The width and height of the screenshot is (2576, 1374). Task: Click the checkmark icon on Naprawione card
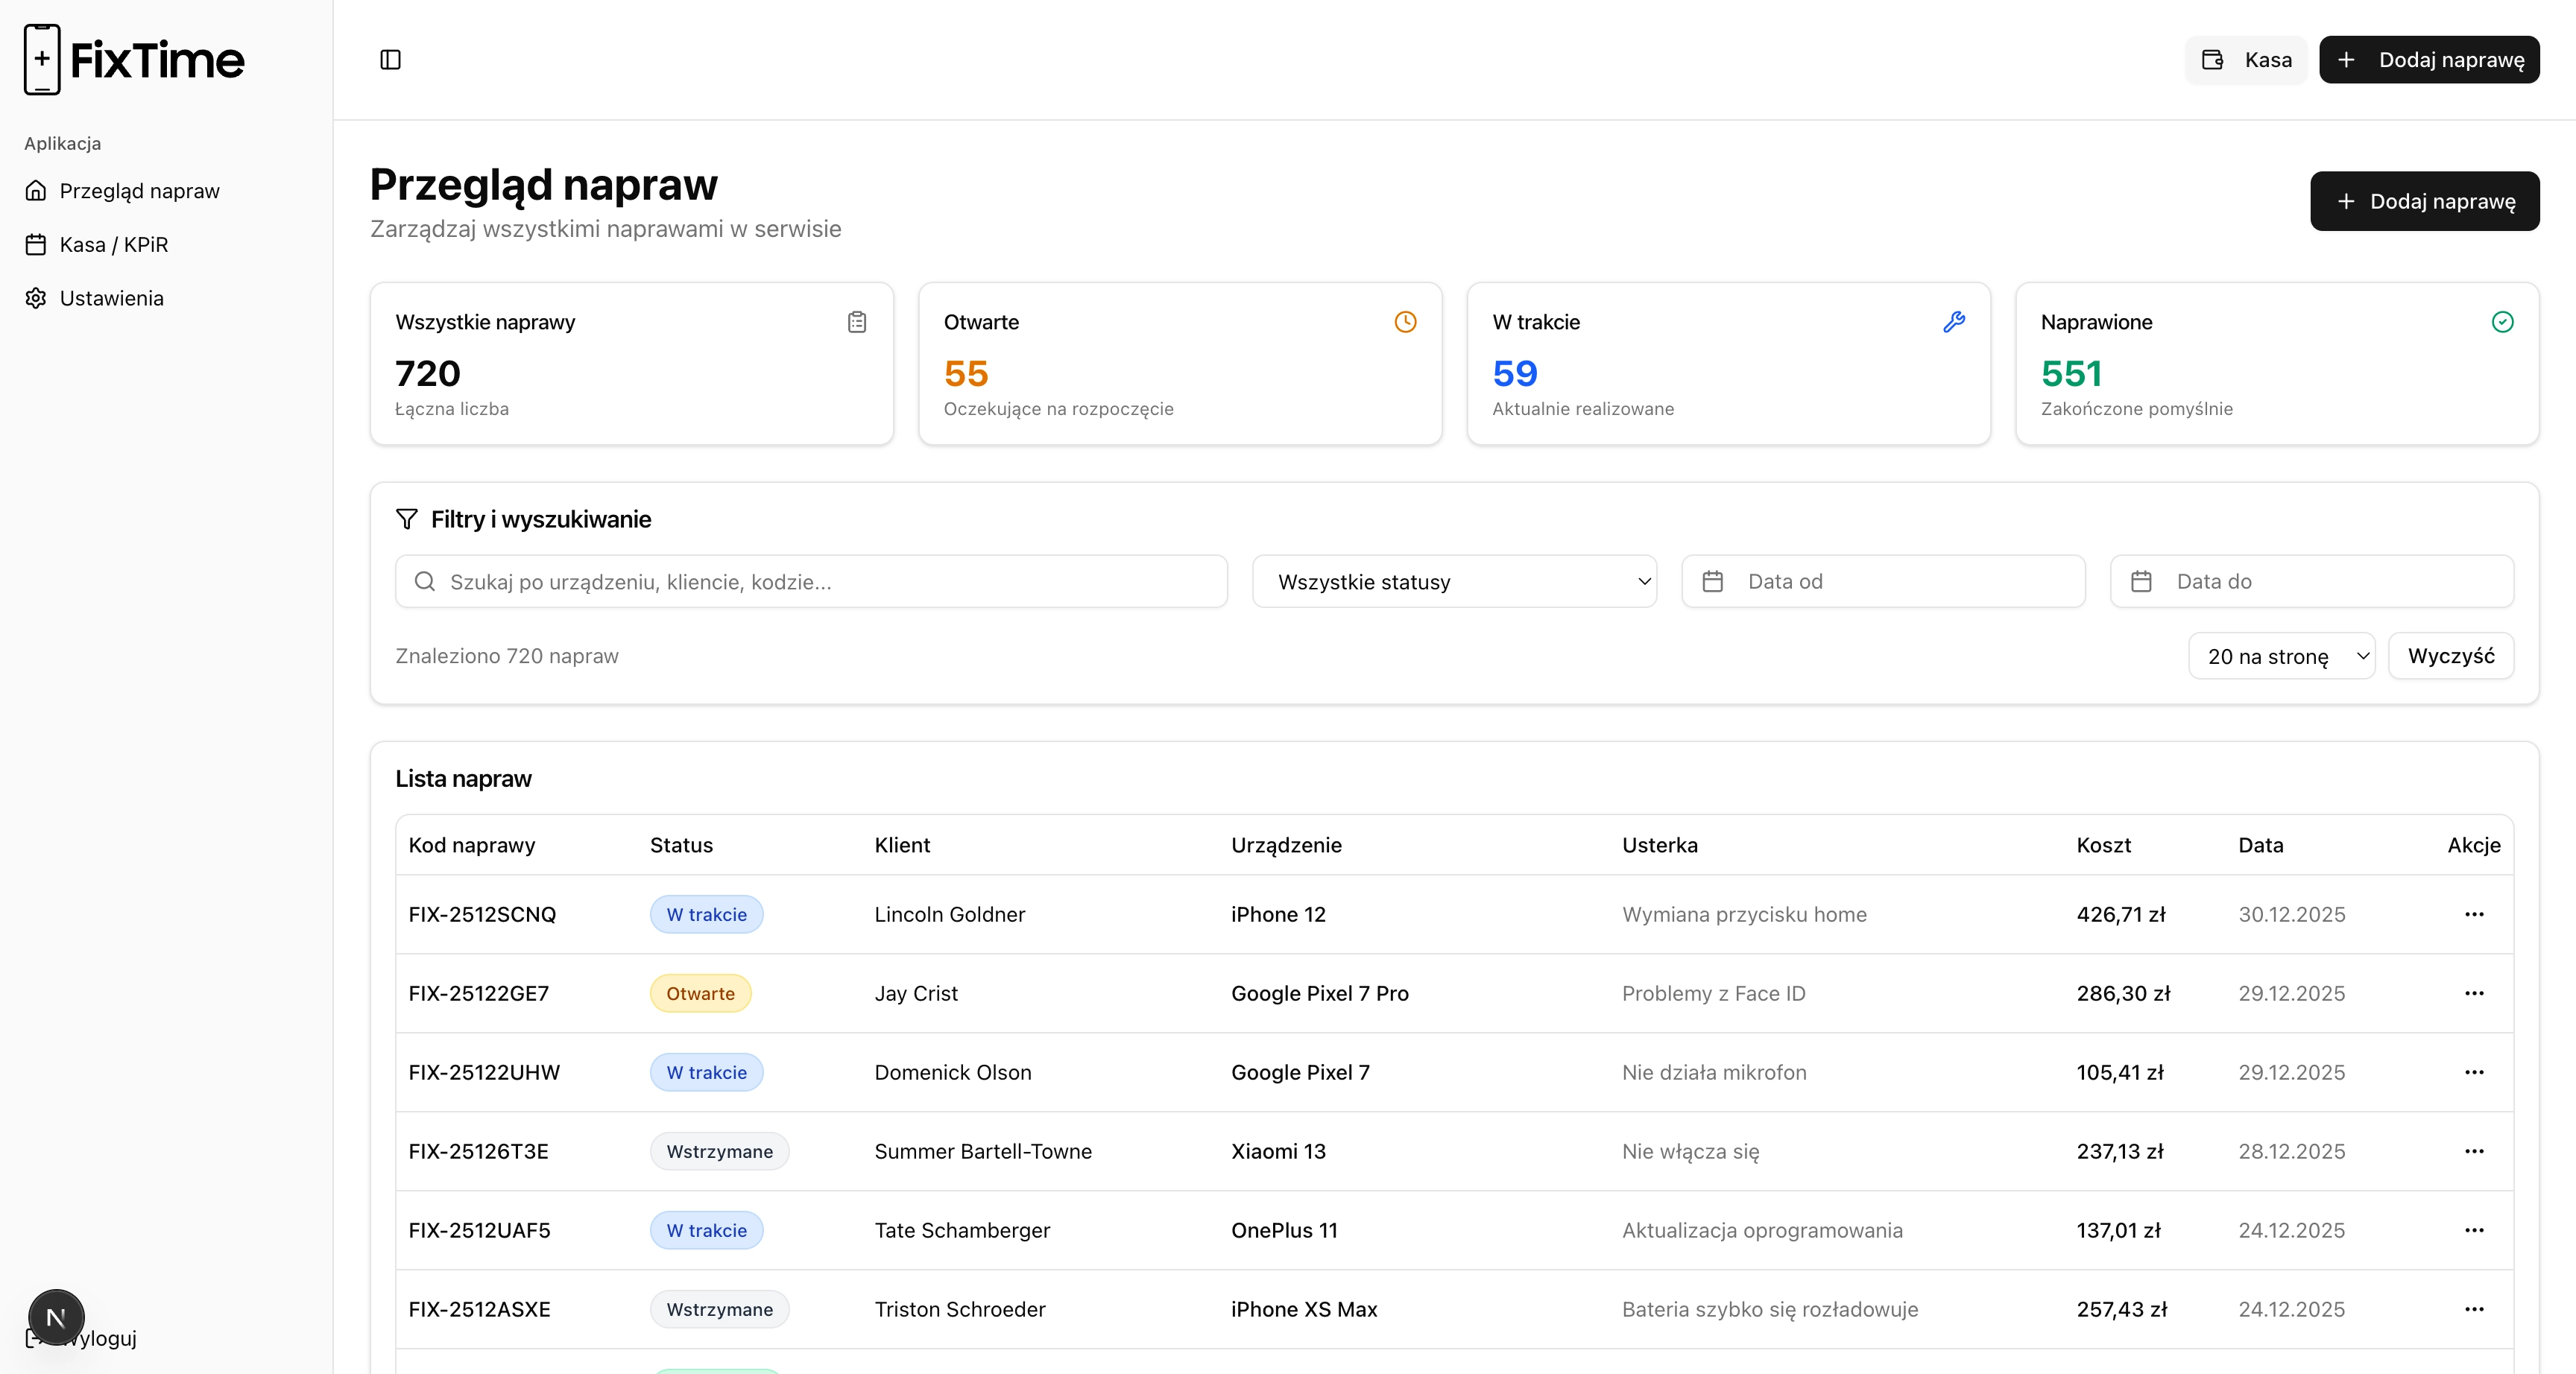click(2502, 322)
